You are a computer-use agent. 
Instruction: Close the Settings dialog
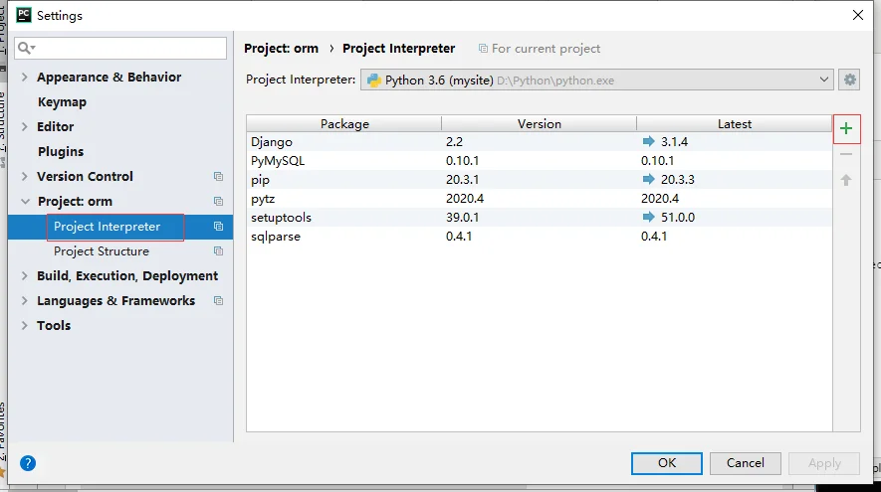(858, 15)
